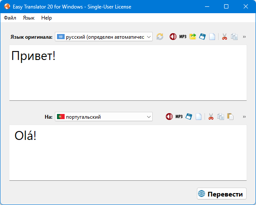This screenshot has height=205, width=256.
Task: Click the swap languages refresh icon
Action: coord(159,37)
